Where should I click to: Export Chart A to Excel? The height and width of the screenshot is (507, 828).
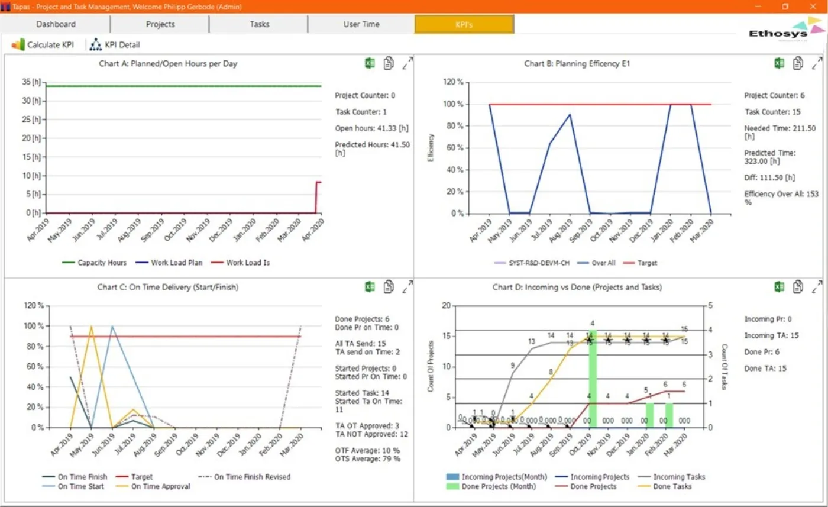pyautogui.click(x=370, y=63)
